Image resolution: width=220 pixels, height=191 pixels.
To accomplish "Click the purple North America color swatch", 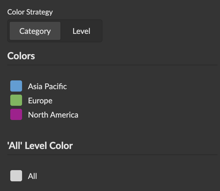I will 16,115.
